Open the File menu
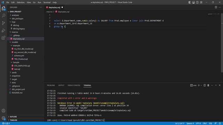 [8, 2]
